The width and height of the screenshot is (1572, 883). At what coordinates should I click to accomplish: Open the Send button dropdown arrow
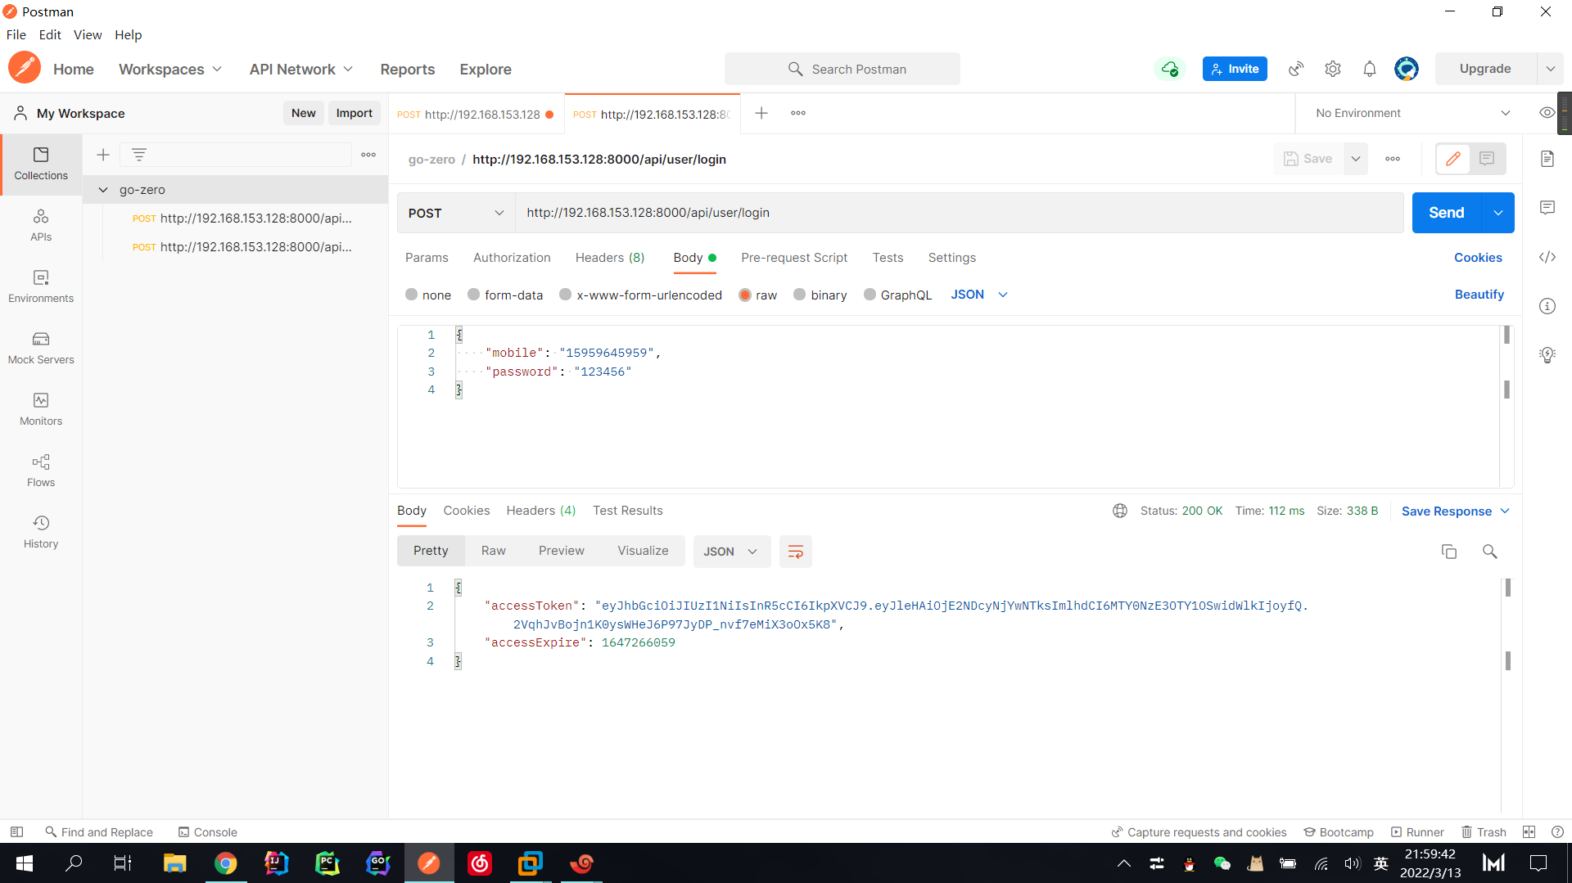tap(1497, 213)
